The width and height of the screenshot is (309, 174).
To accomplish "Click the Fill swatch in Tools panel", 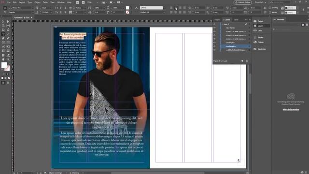I will [4, 65].
